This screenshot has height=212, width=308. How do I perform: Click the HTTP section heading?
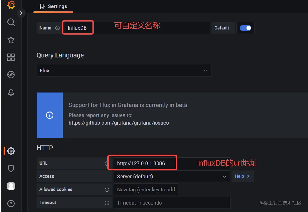(45, 148)
